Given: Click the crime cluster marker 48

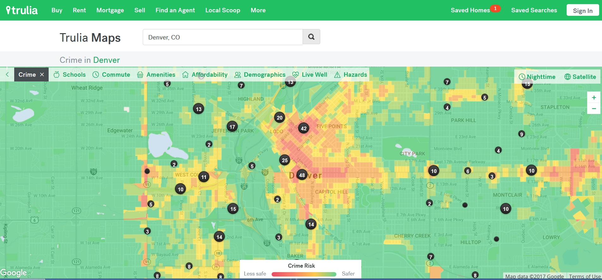Looking at the screenshot, I should click(x=302, y=175).
